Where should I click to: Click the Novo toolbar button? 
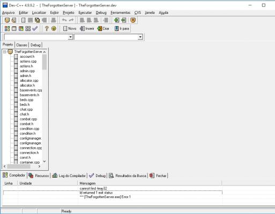(x=70, y=28)
